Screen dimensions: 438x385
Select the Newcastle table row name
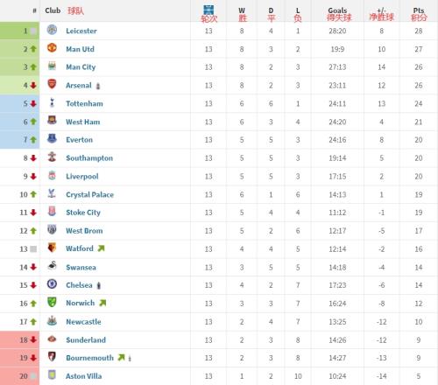83,322
